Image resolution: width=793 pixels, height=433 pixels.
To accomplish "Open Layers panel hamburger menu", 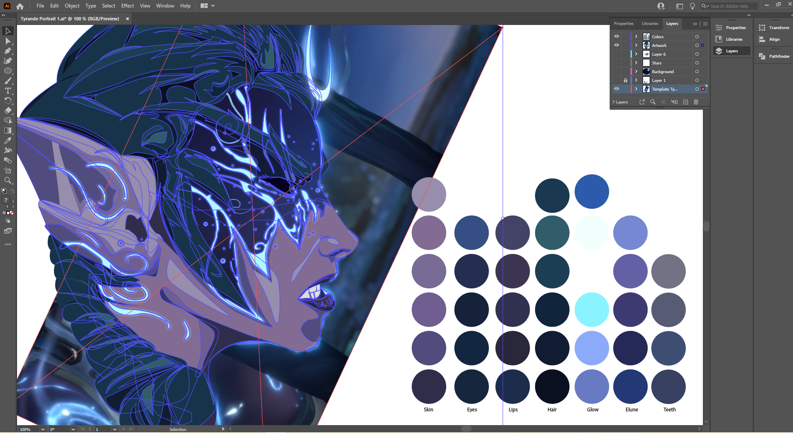I will pyautogui.click(x=705, y=24).
